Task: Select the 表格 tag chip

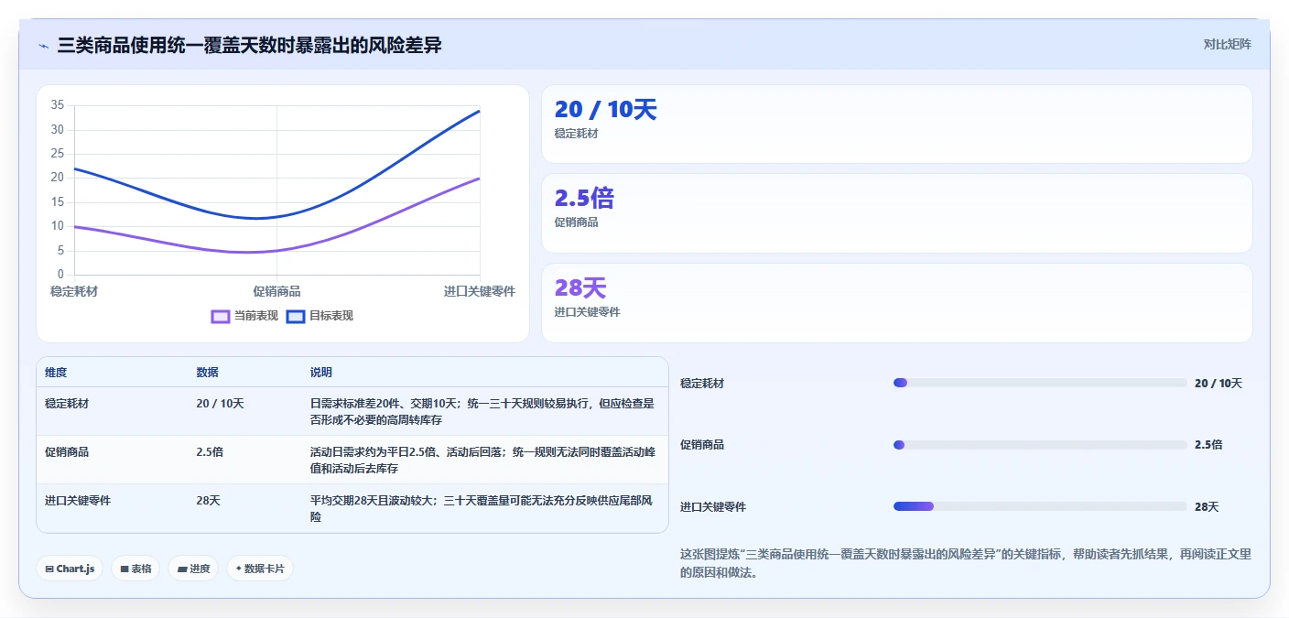Action: click(x=135, y=569)
